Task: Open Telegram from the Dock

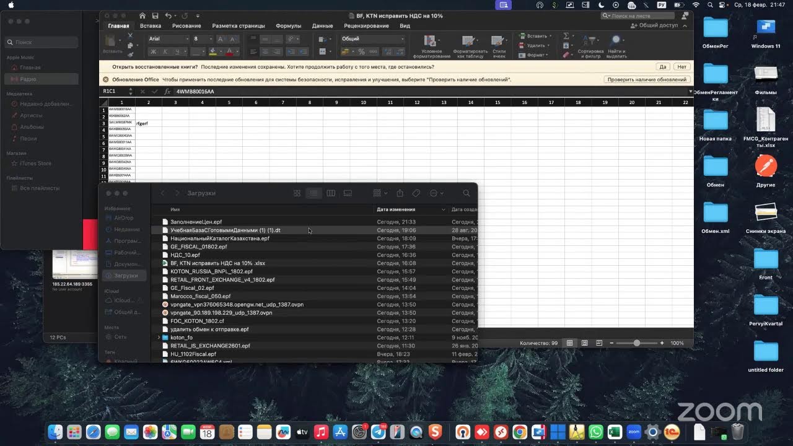Action: click(x=379, y=432)
